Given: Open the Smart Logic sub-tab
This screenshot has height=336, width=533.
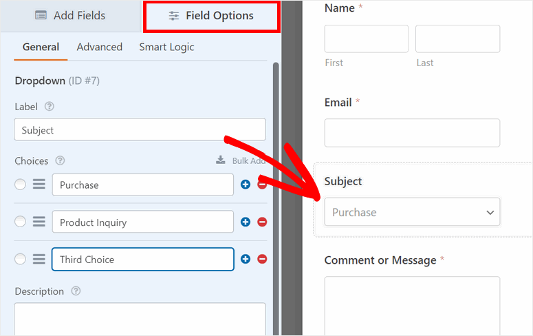Looking at the screenshot, I should point(166,47).
